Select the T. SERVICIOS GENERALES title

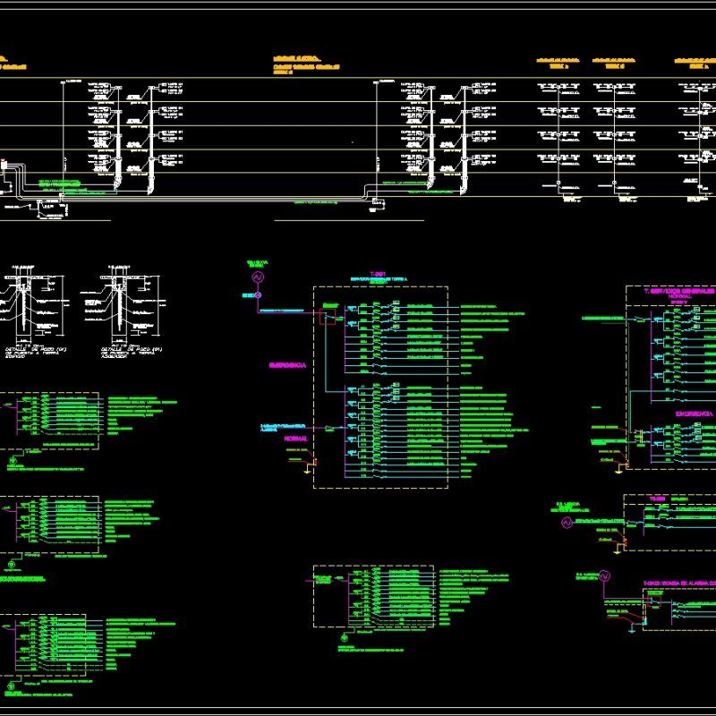click(x=678, y=290)
